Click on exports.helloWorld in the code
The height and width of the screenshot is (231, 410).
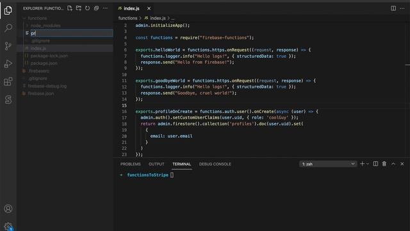click(x=158, y=50)
